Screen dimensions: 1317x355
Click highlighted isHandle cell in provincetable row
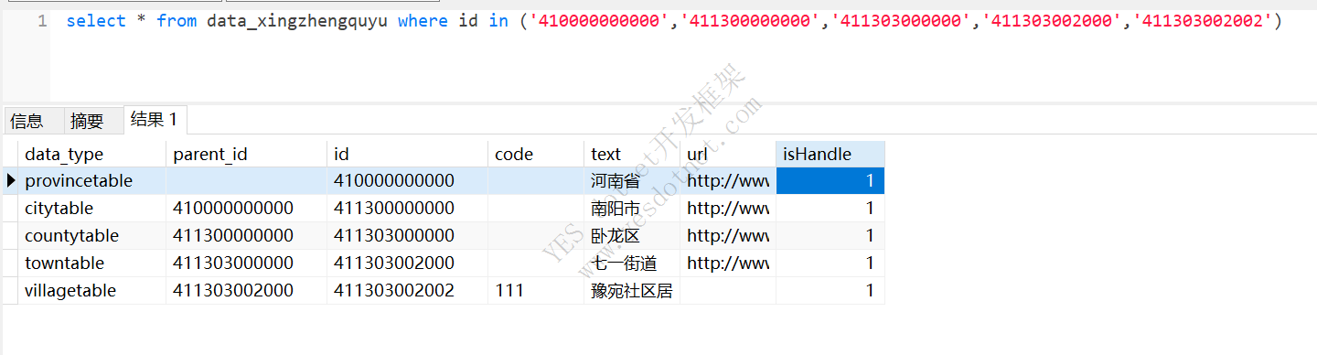point(830,181)
